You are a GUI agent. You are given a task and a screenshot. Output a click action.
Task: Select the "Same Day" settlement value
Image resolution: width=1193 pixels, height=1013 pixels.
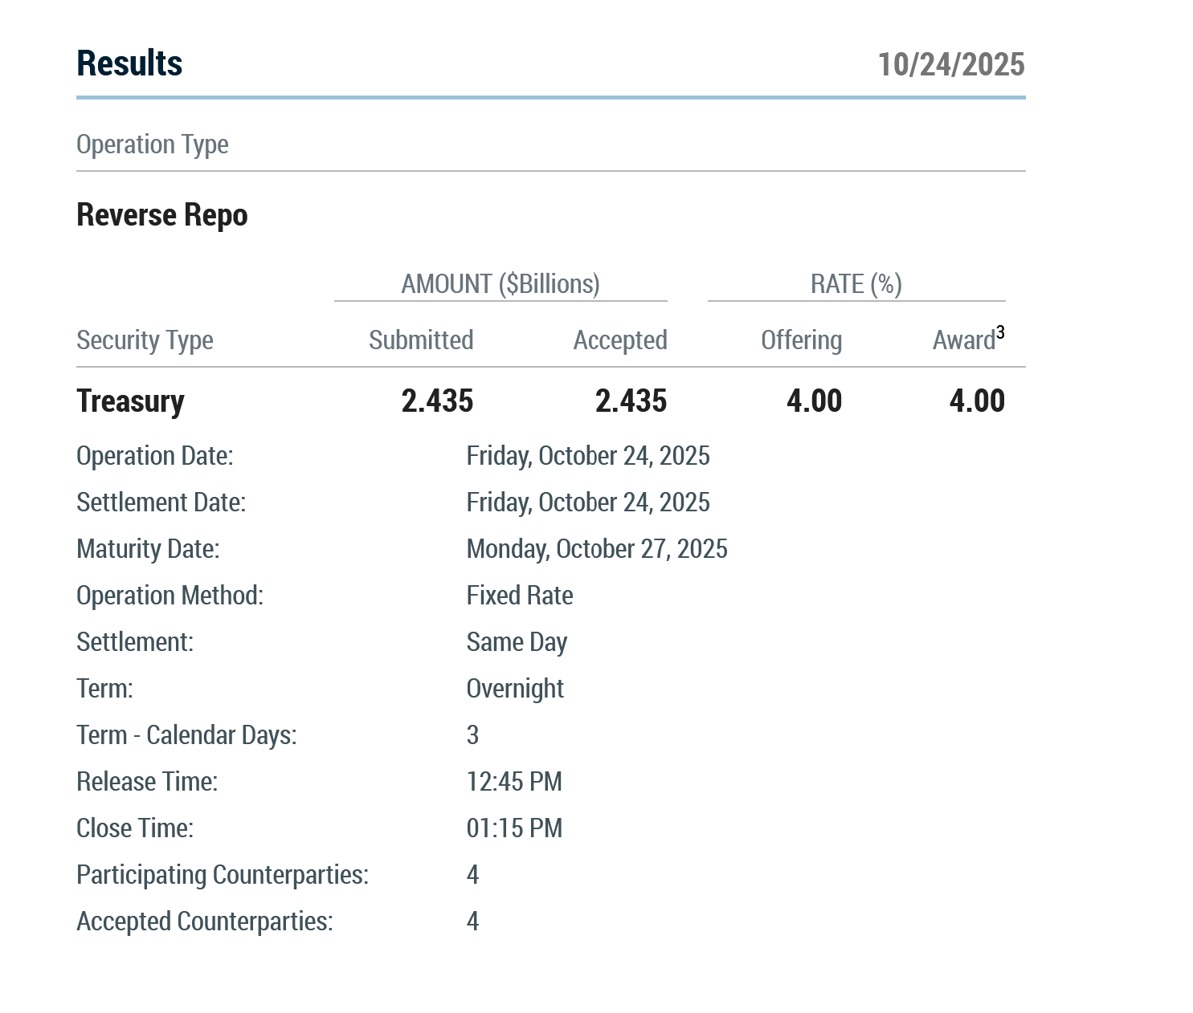tap(517, 642)
